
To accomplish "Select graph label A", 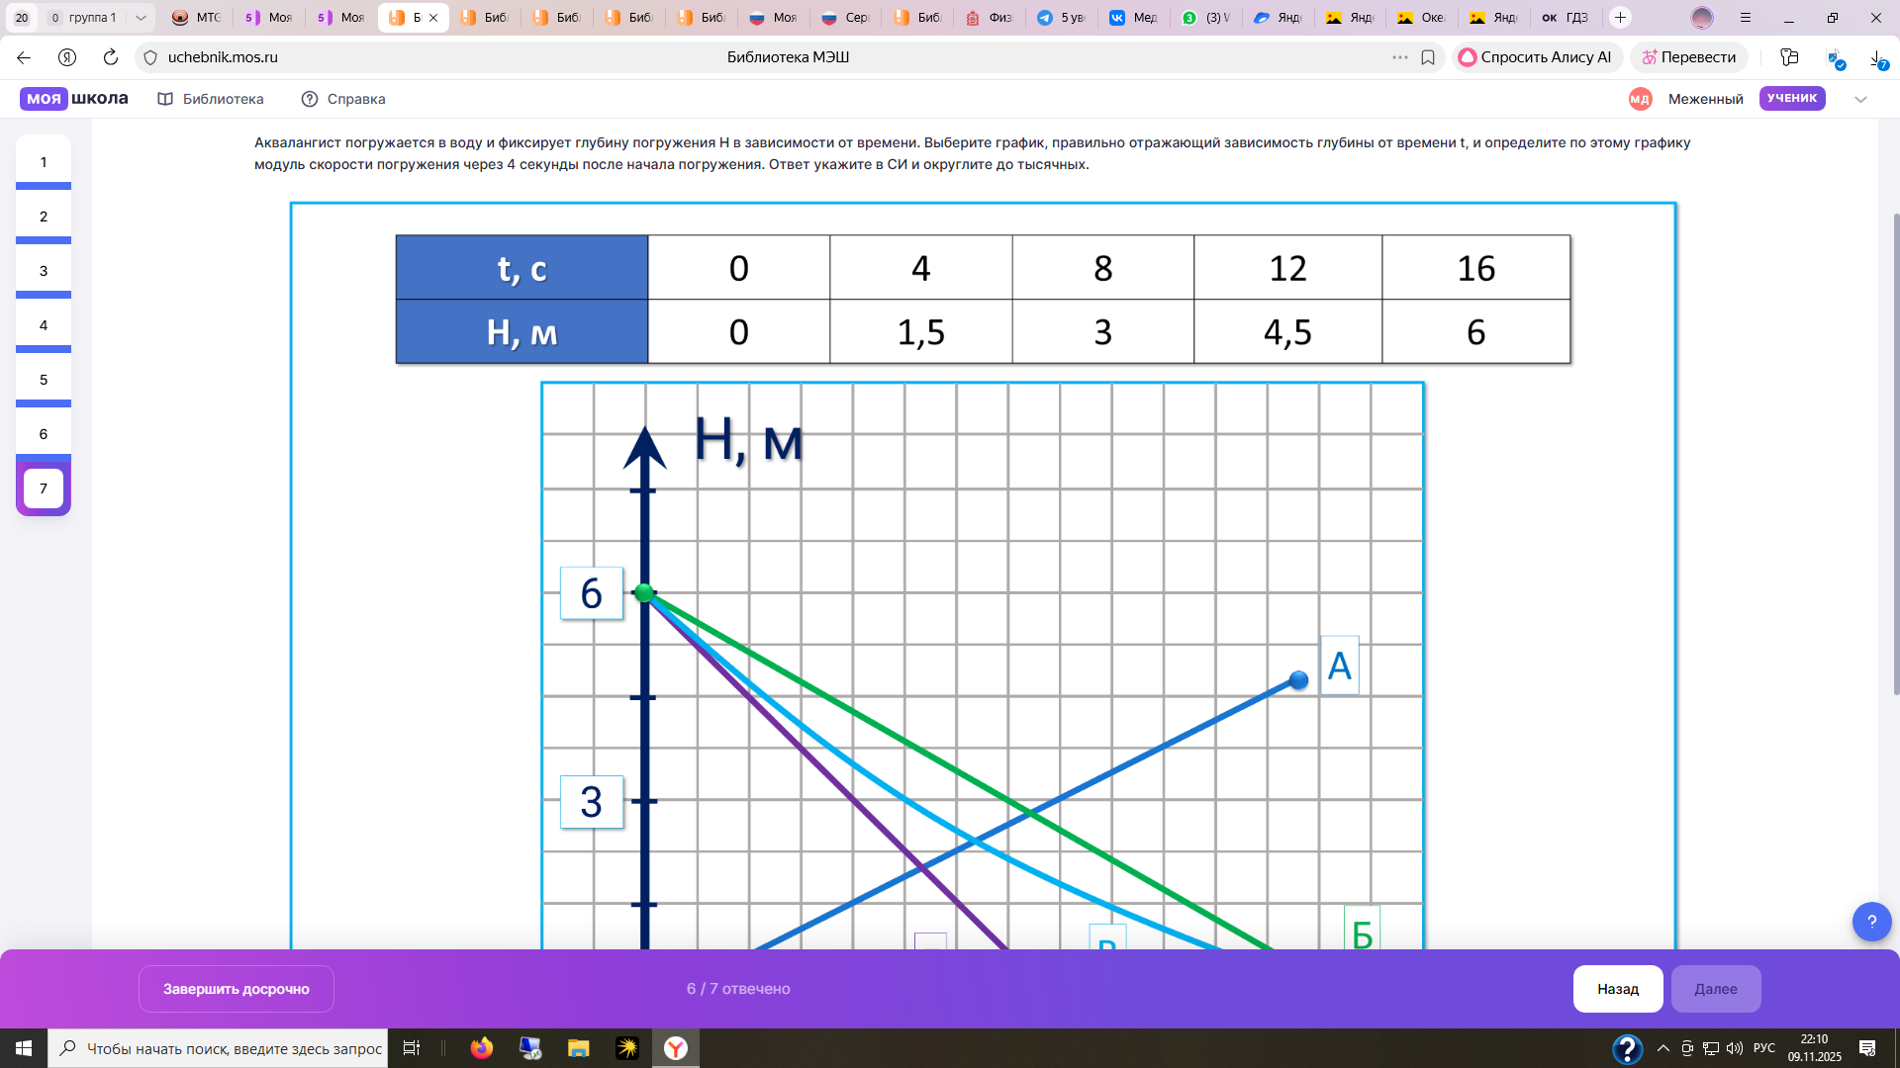I will [1339, 666].
